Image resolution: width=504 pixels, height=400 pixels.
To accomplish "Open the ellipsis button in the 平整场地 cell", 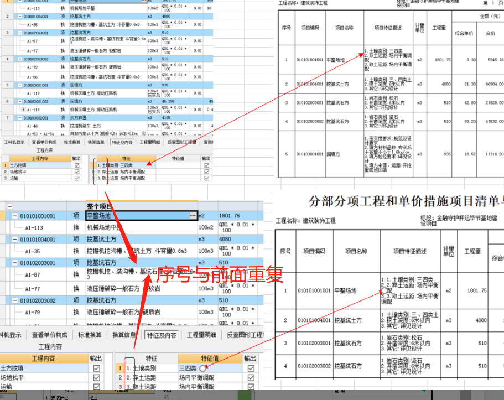I will [x=193, y=216].
